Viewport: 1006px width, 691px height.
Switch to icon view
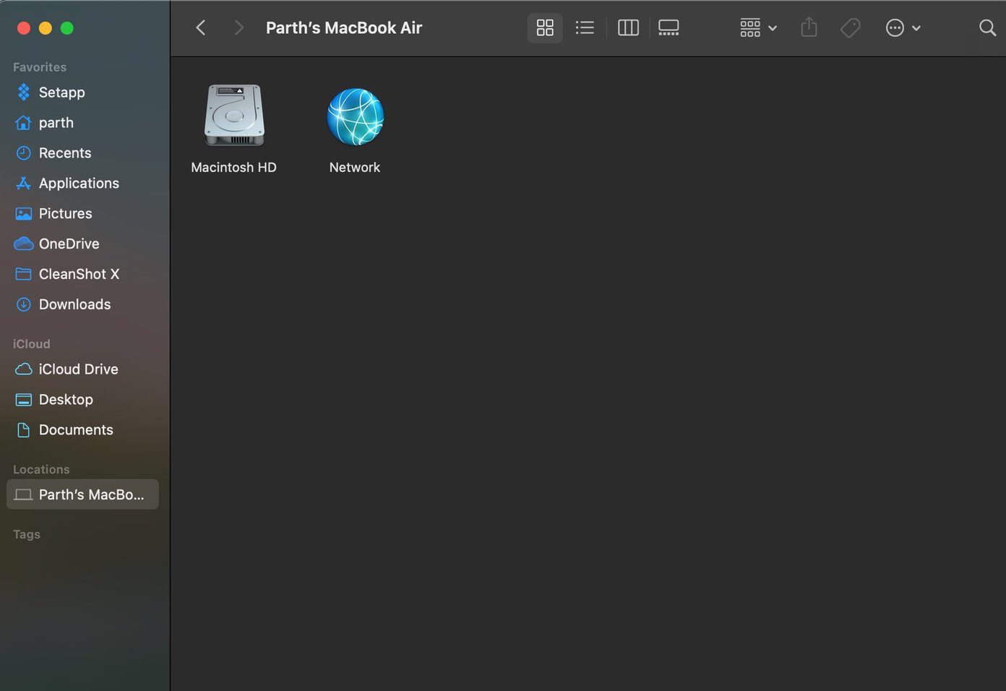(x=545, y=28)
